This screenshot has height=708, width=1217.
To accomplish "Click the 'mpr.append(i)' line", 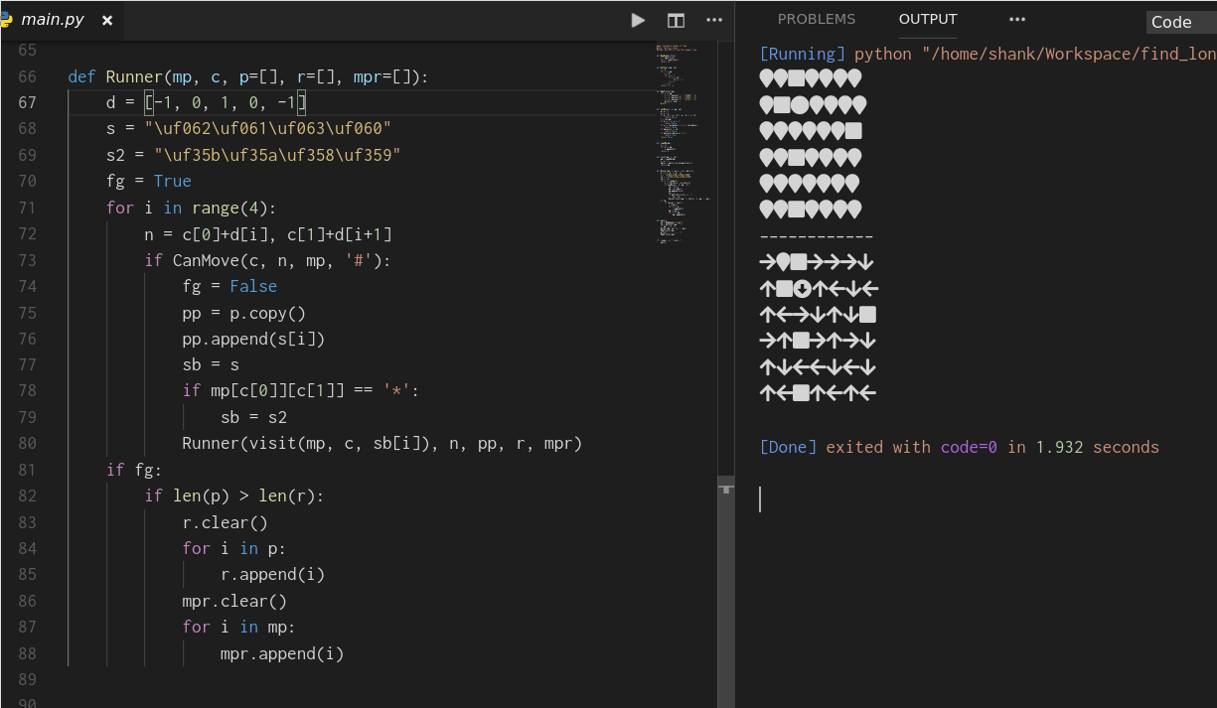I will coord(282,653).
